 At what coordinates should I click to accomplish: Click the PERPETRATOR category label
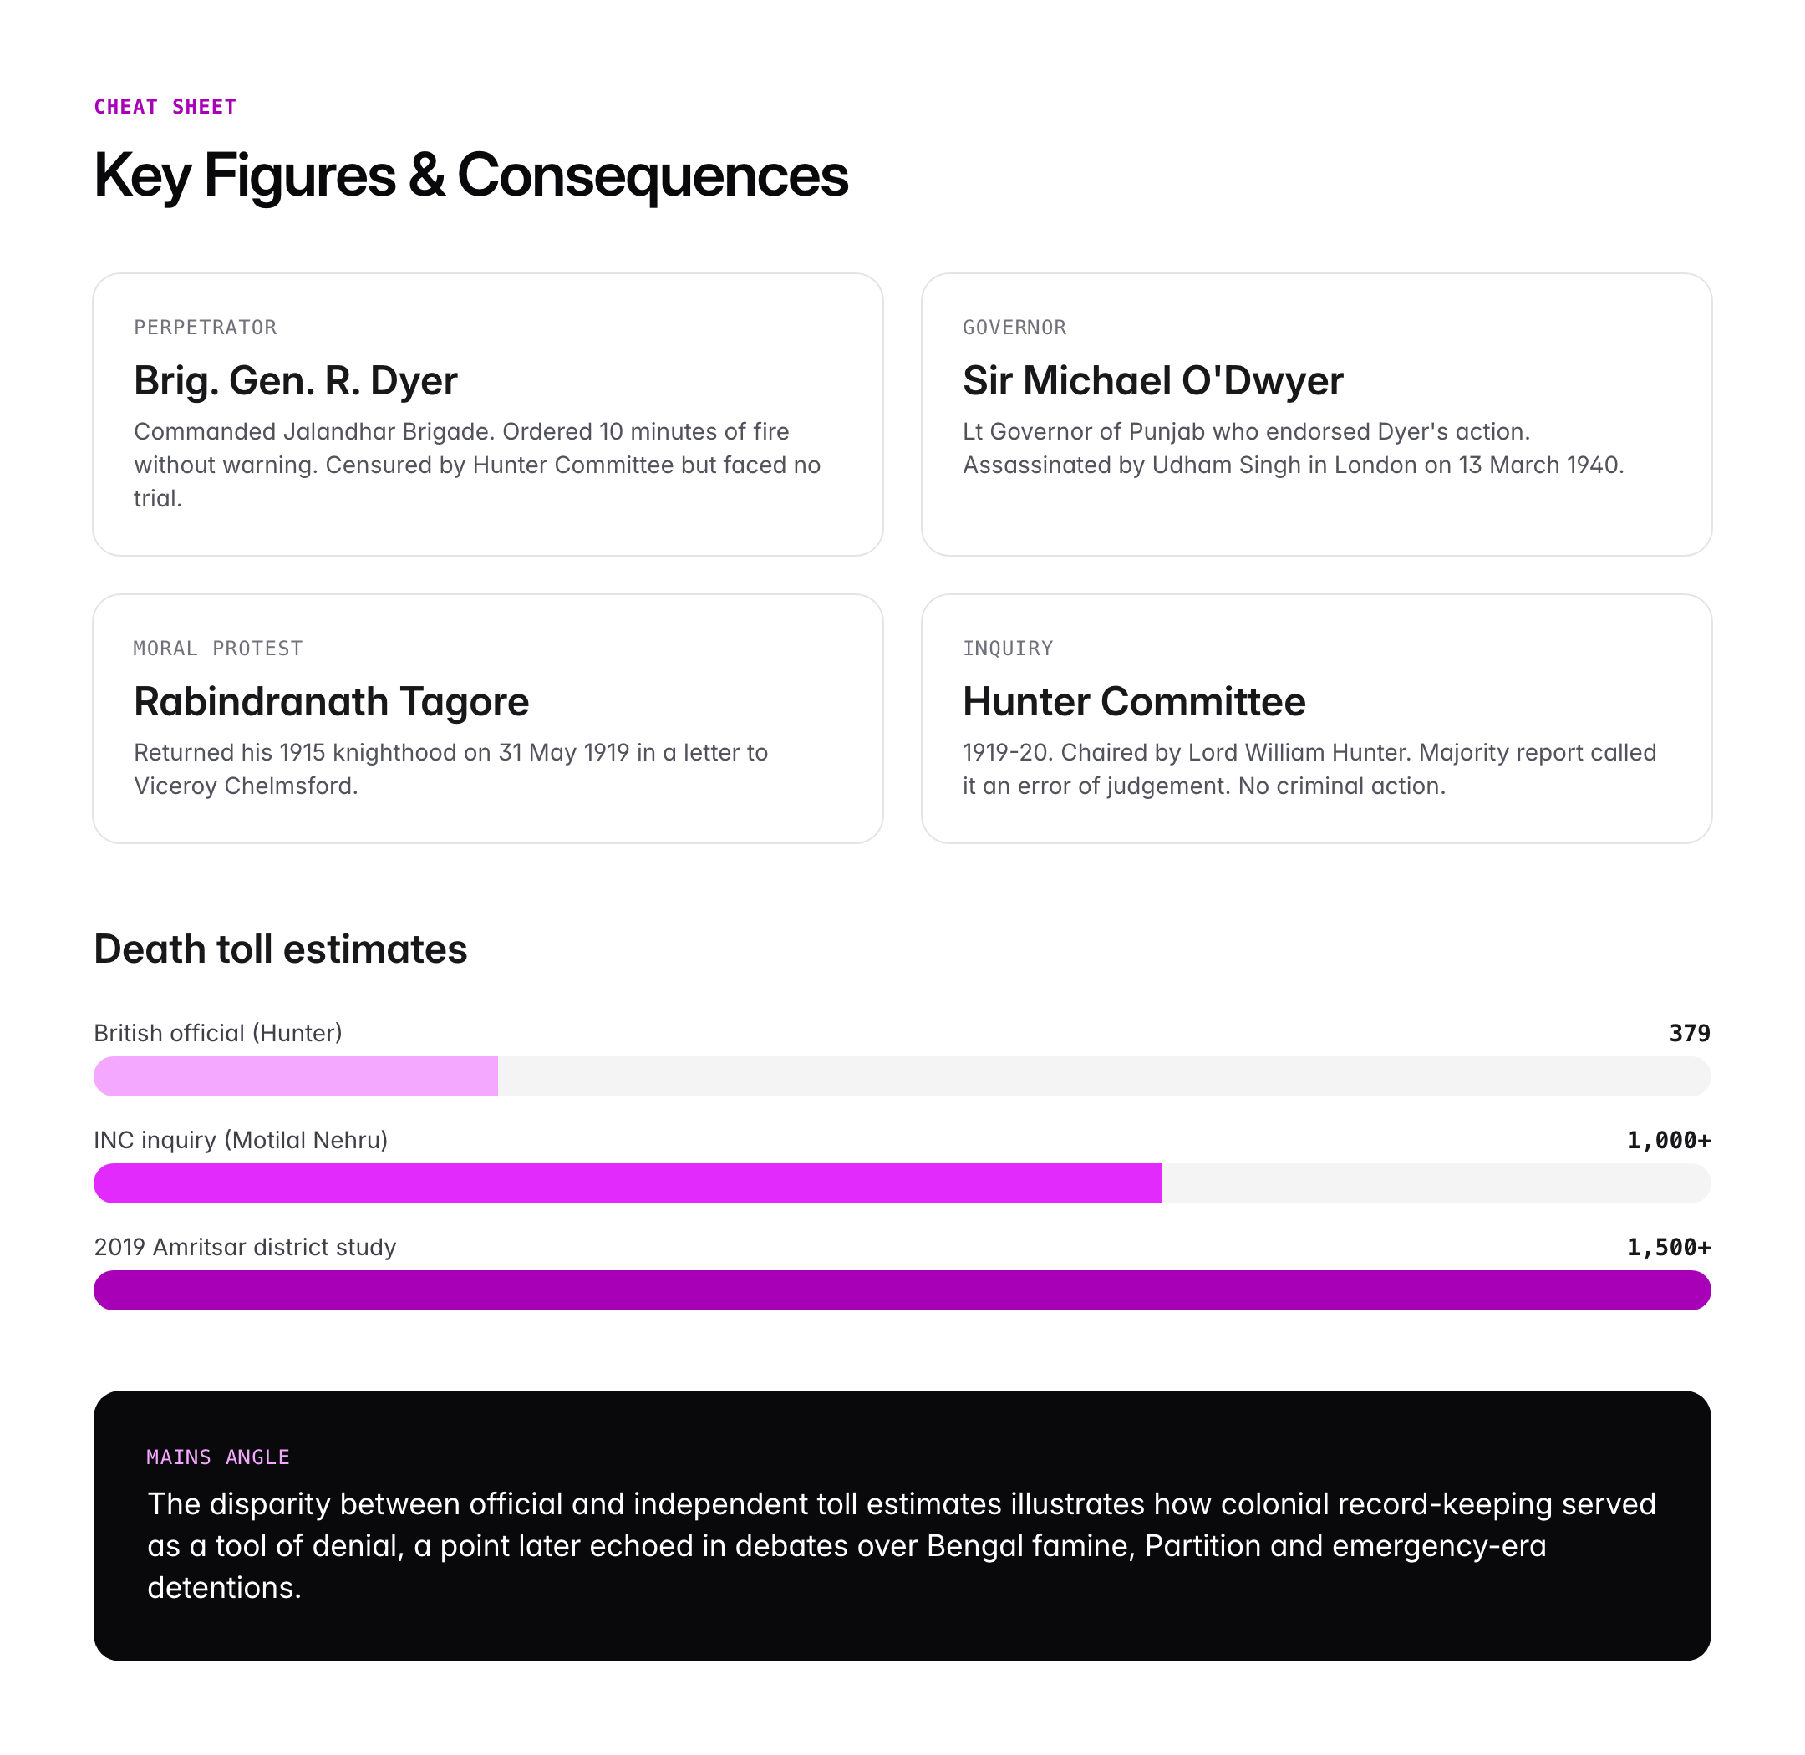pyautogui.click(x=205, y=328)
